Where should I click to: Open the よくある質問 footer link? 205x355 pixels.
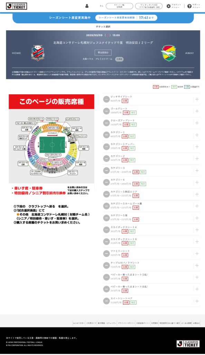(186, 323)
